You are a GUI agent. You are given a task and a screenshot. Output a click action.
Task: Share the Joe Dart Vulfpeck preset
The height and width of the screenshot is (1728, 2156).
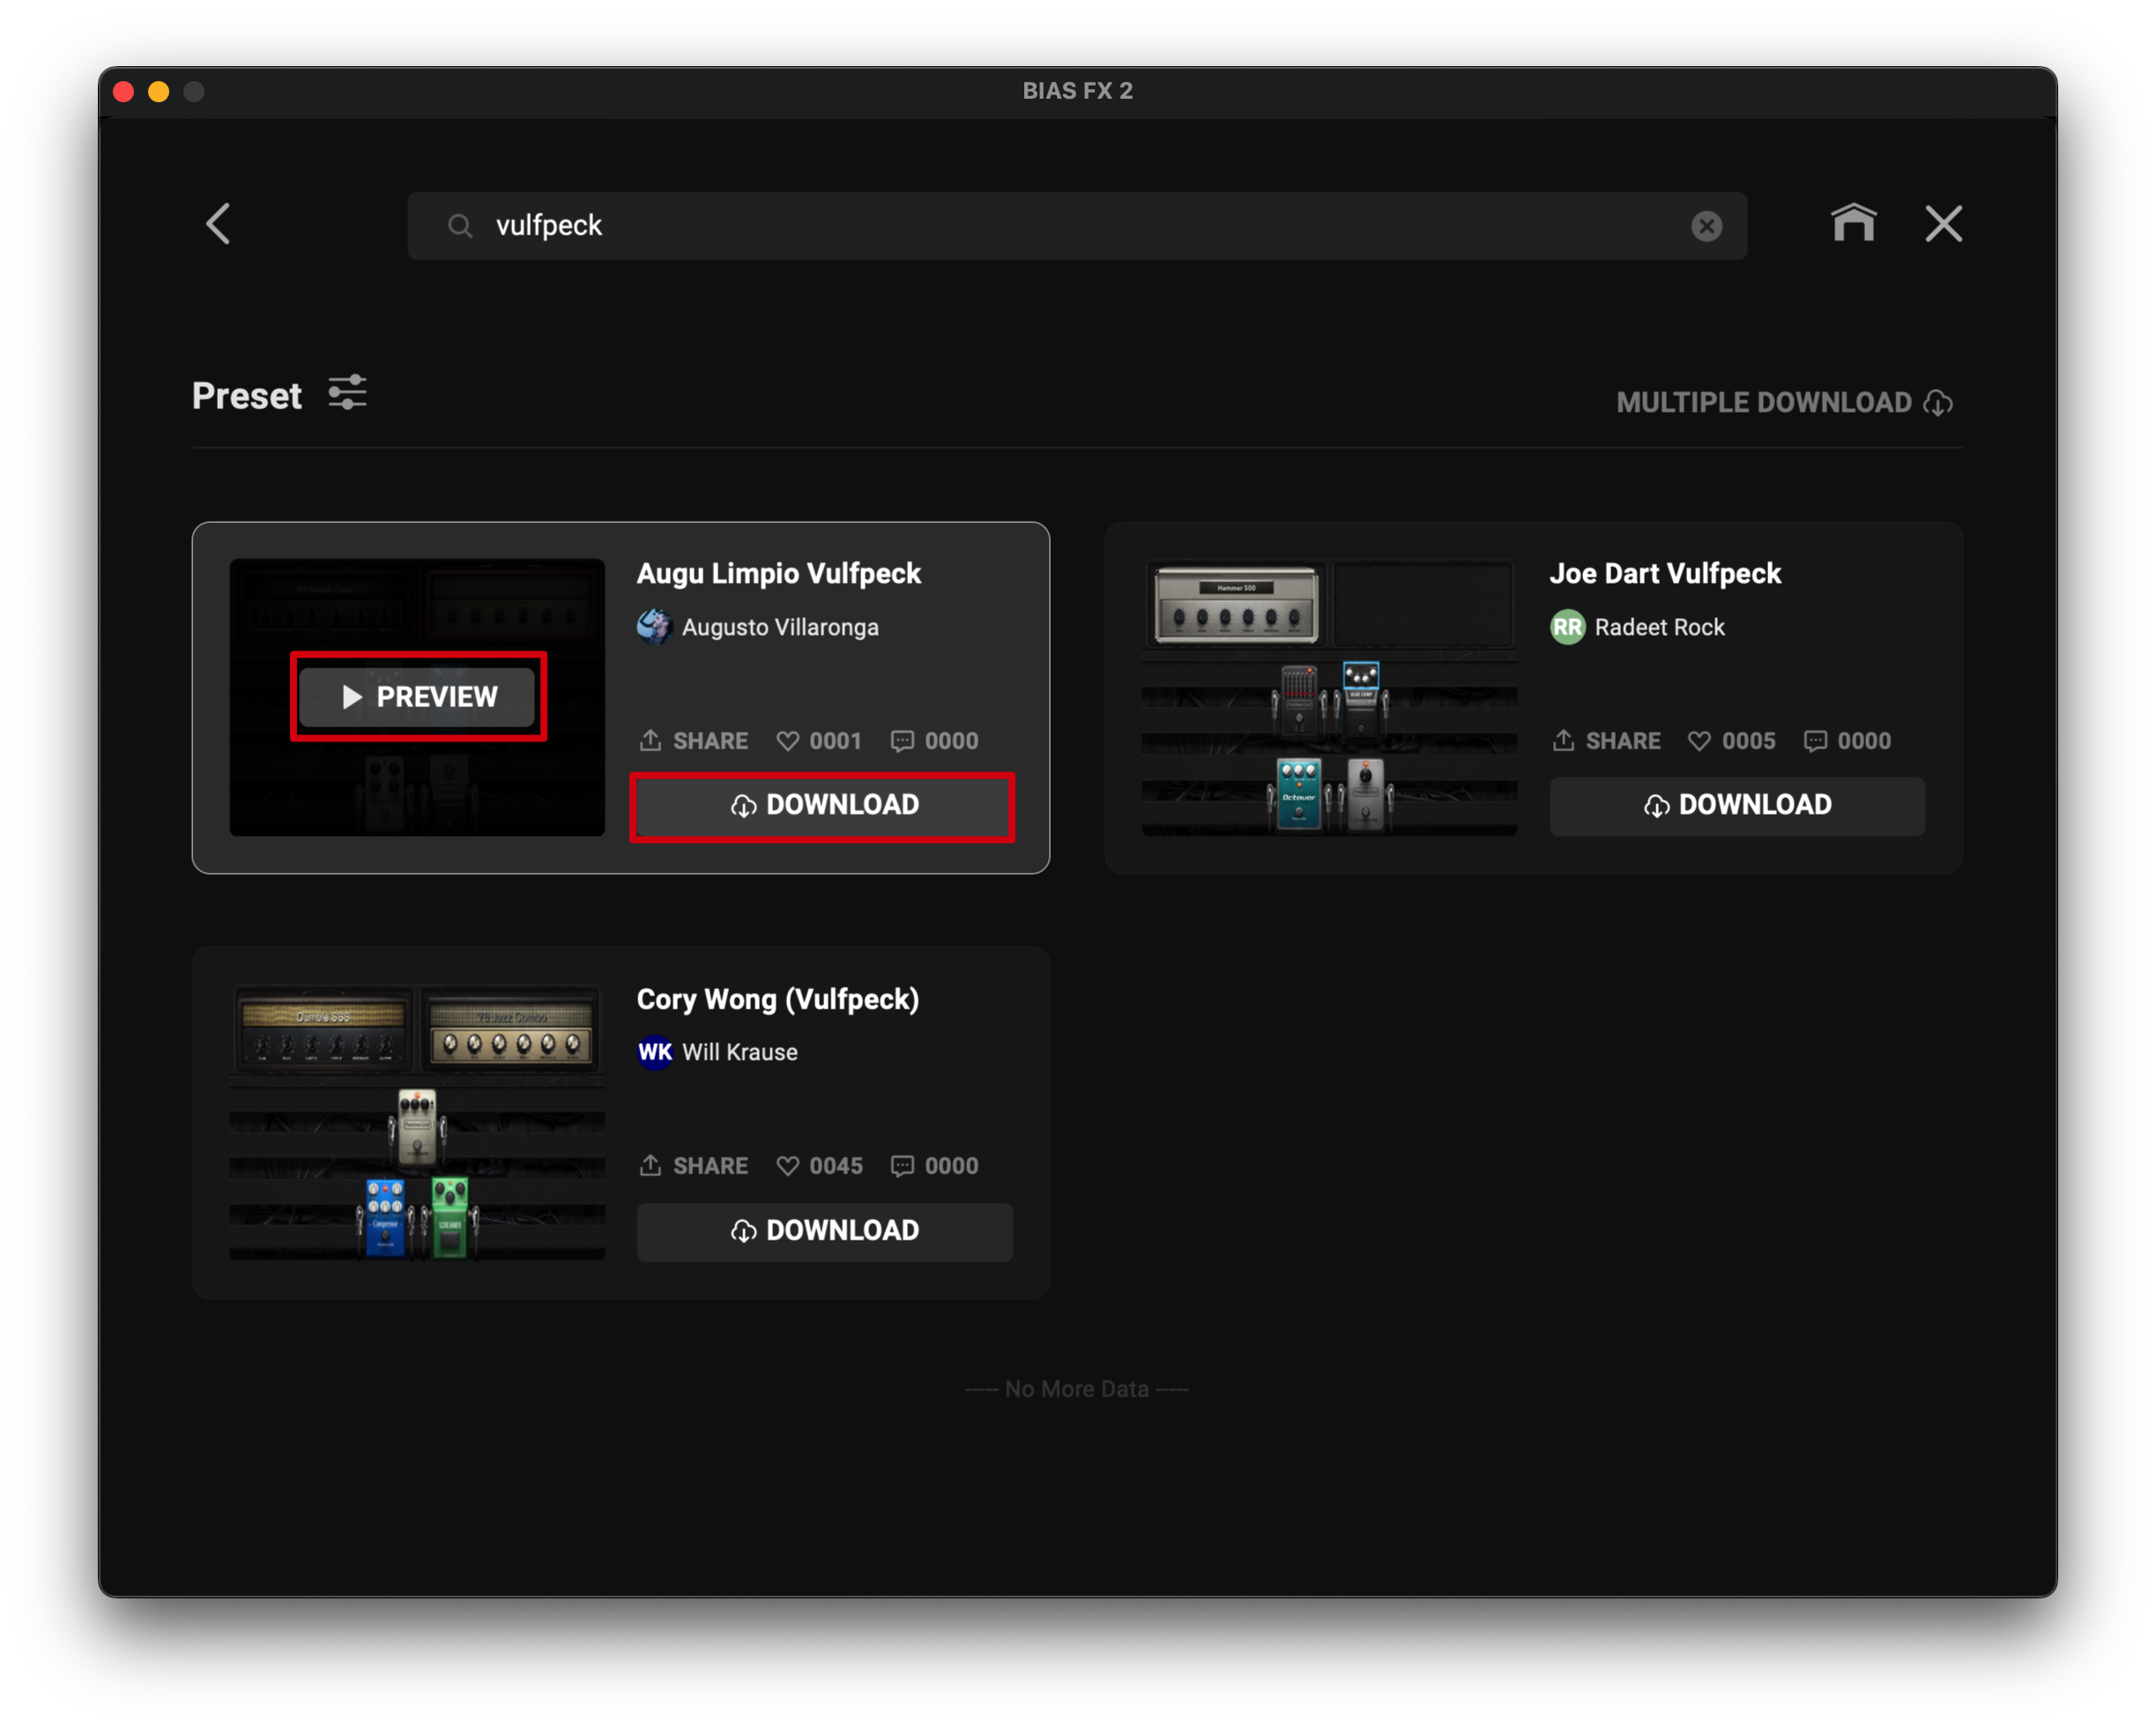1606,741
